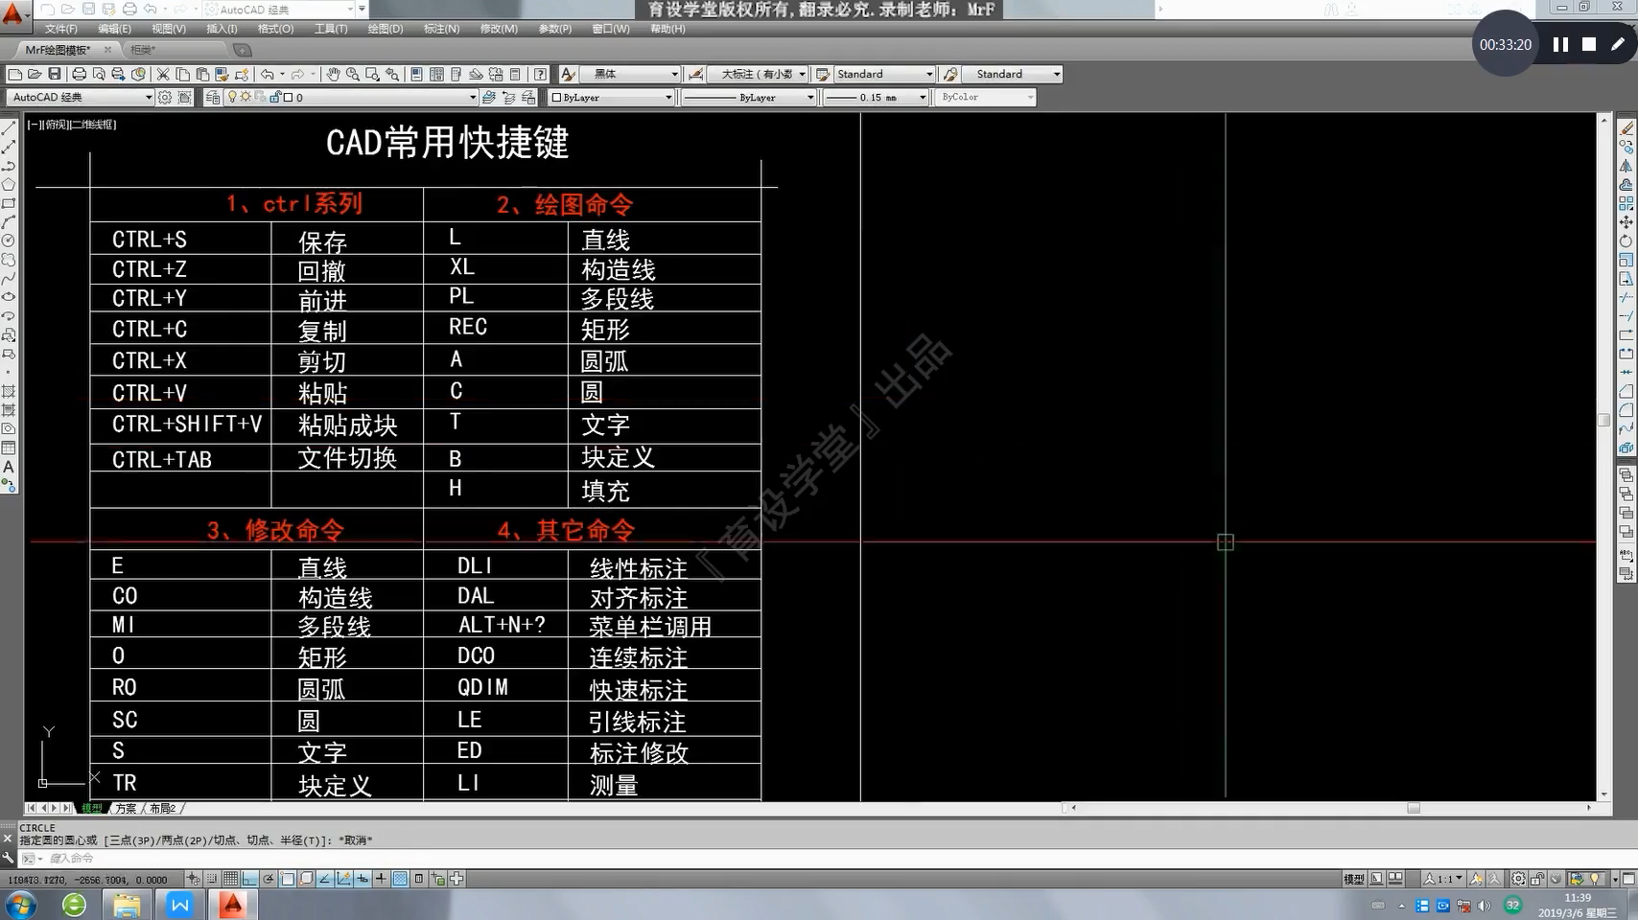Open the Layer Properties Manager icon
Viewport: 1638px width, 920px height.
click(x=213, y=97)
